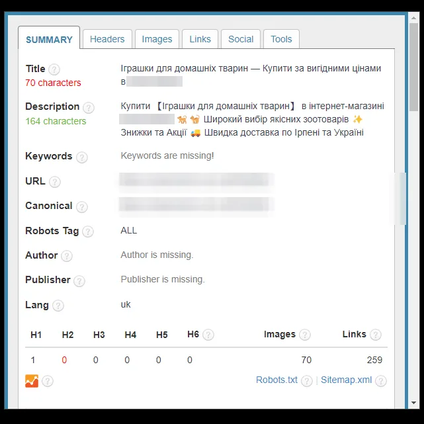Open the Robots.txt link
This screenshot has width=424, height=424.
276,380
